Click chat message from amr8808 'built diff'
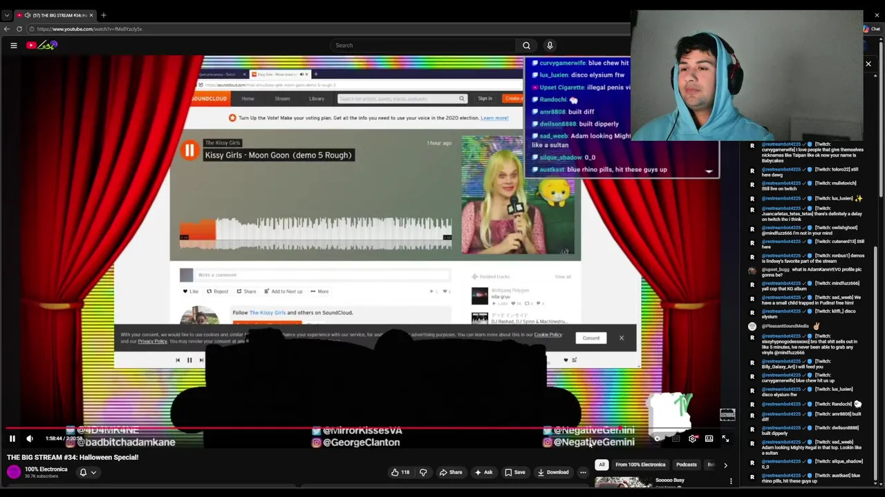The image size is (885, 497). [x=811, y=417]
